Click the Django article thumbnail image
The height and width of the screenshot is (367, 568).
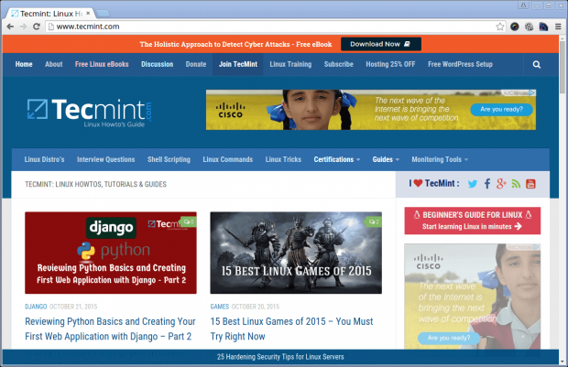coord(111,253)
